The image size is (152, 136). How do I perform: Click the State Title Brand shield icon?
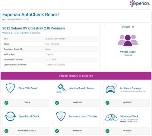[x=10, y=88]
